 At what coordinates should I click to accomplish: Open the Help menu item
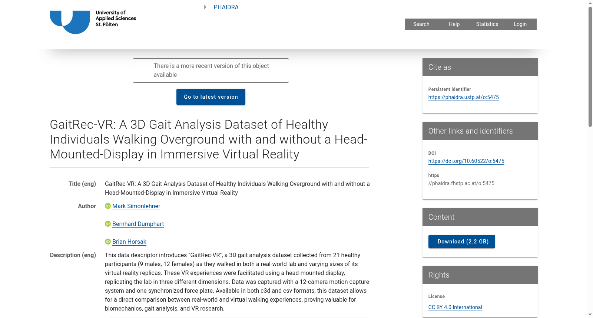[x=454, y=24]
